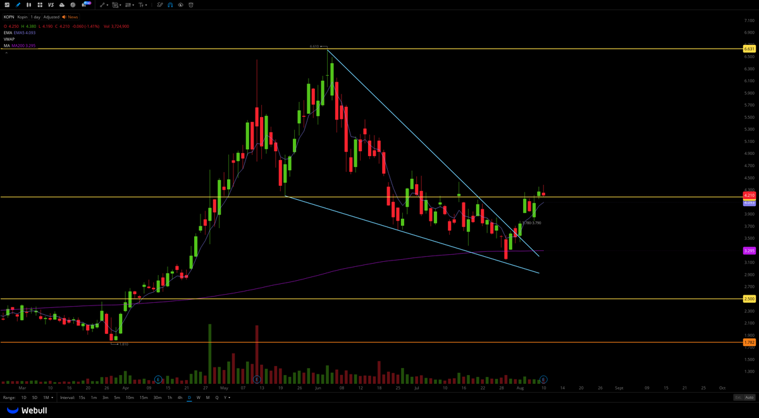Click the 1 day interval label
The image size is (759, 418).
click(x=35, y=17)
